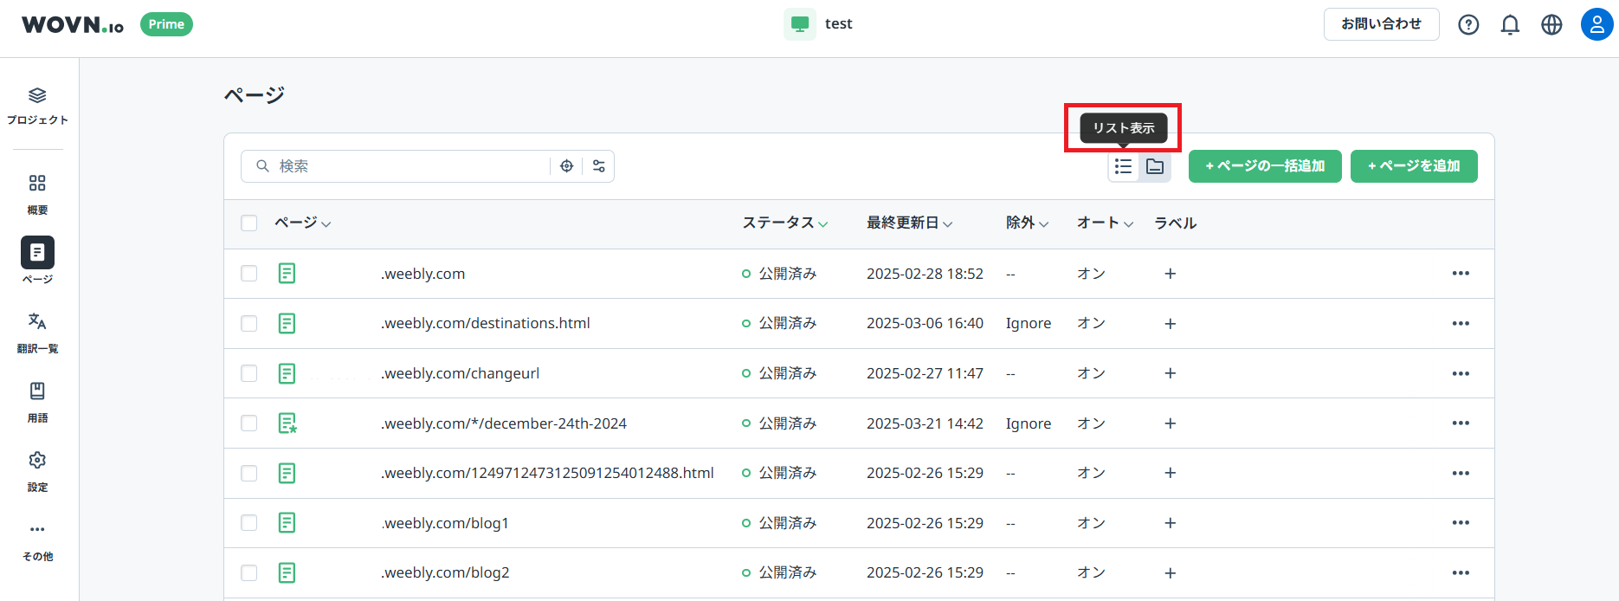Viewport: 1619px width, 601px height.
Task: Open the help question mark icon
Action: tap(1468, 24)
